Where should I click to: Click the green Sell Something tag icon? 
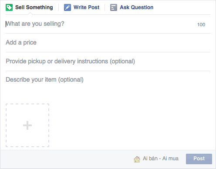(9, 7)
